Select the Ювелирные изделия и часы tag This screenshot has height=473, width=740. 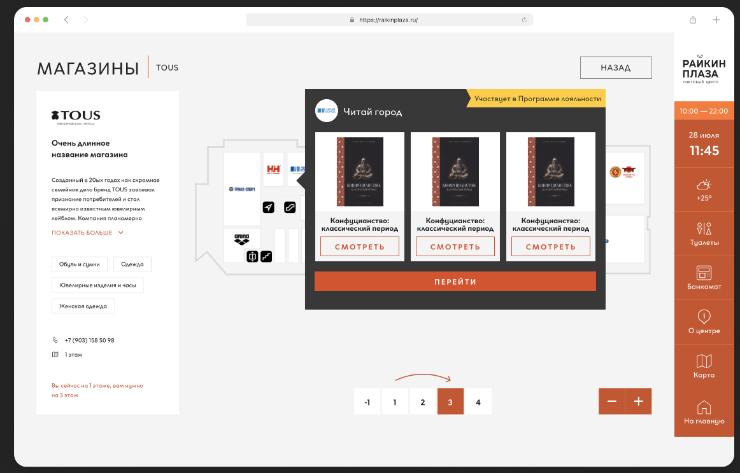(97, 285)
